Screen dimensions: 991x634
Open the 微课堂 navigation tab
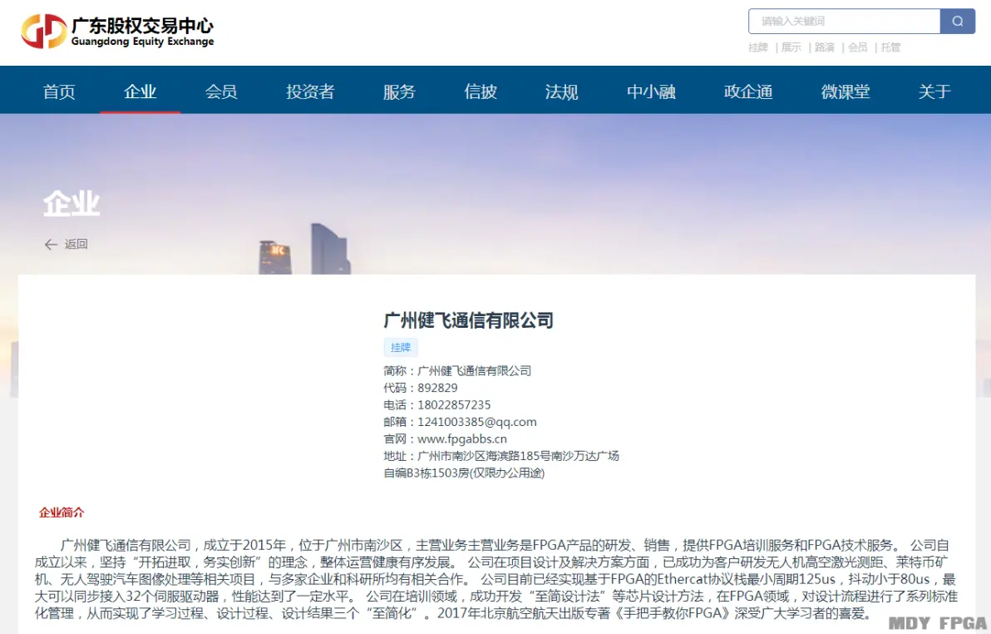(846, 92)
